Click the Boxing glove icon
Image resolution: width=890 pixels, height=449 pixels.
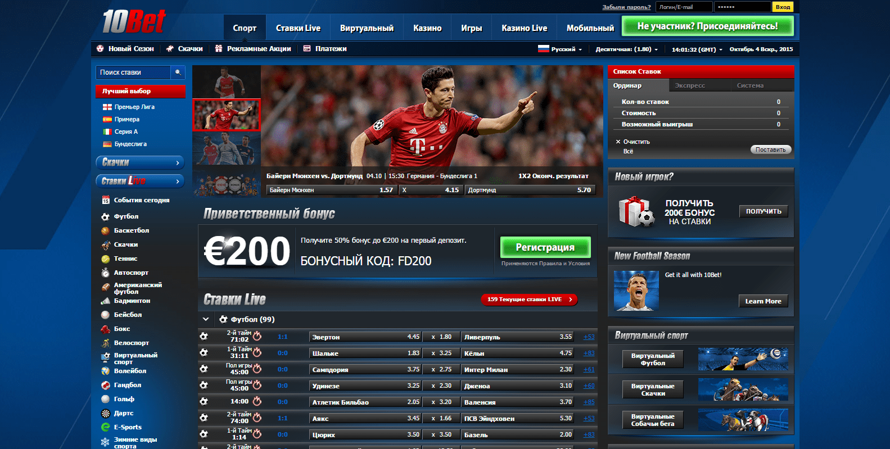(105, 329)
